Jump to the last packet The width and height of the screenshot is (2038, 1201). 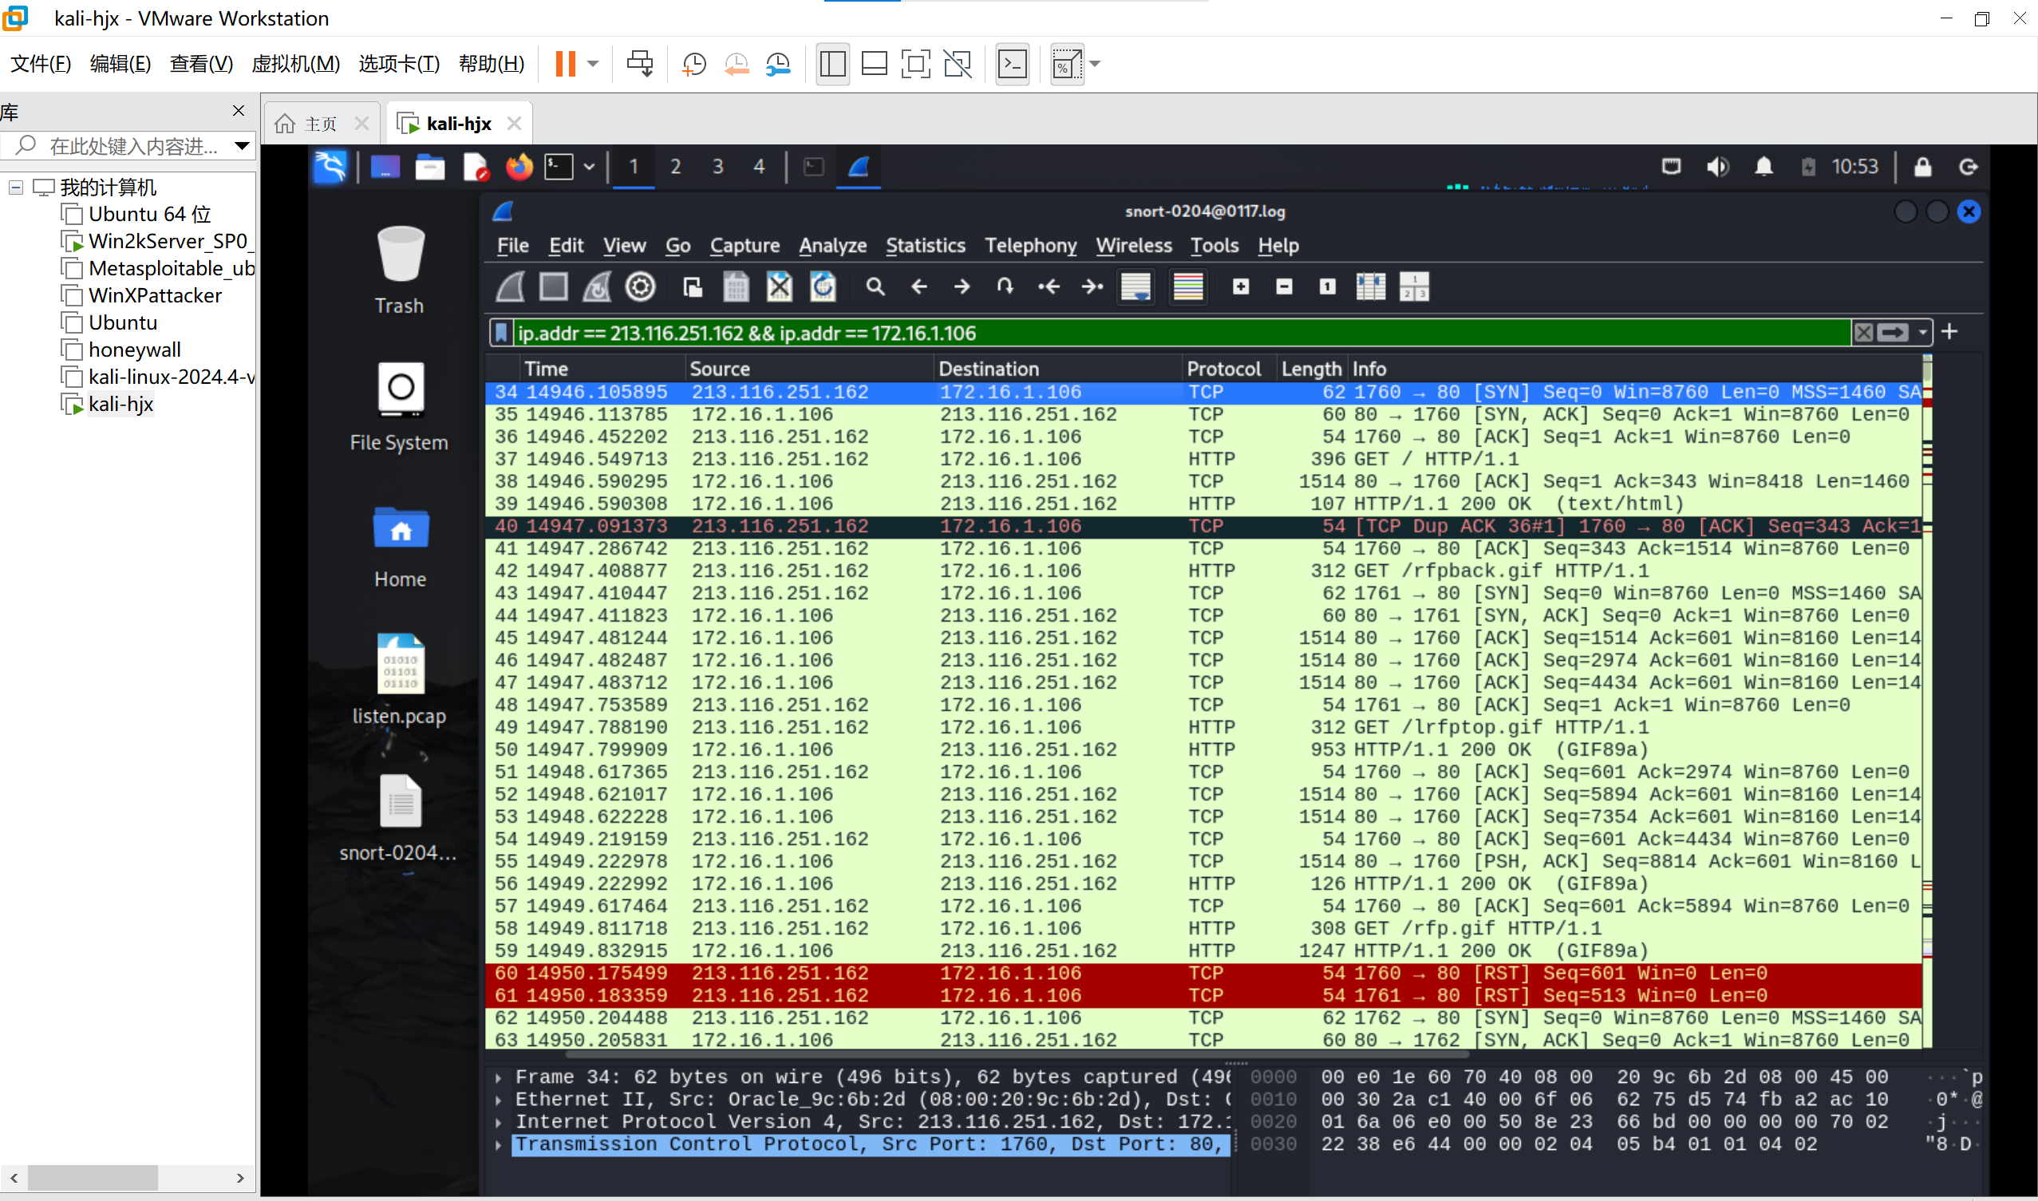pyautogui.click(x=1092, y=286)
